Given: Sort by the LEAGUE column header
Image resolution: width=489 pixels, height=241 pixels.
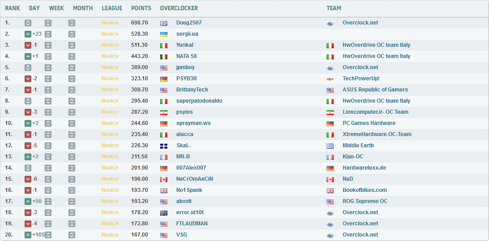Looking at the screenshot, I should 112,8.
